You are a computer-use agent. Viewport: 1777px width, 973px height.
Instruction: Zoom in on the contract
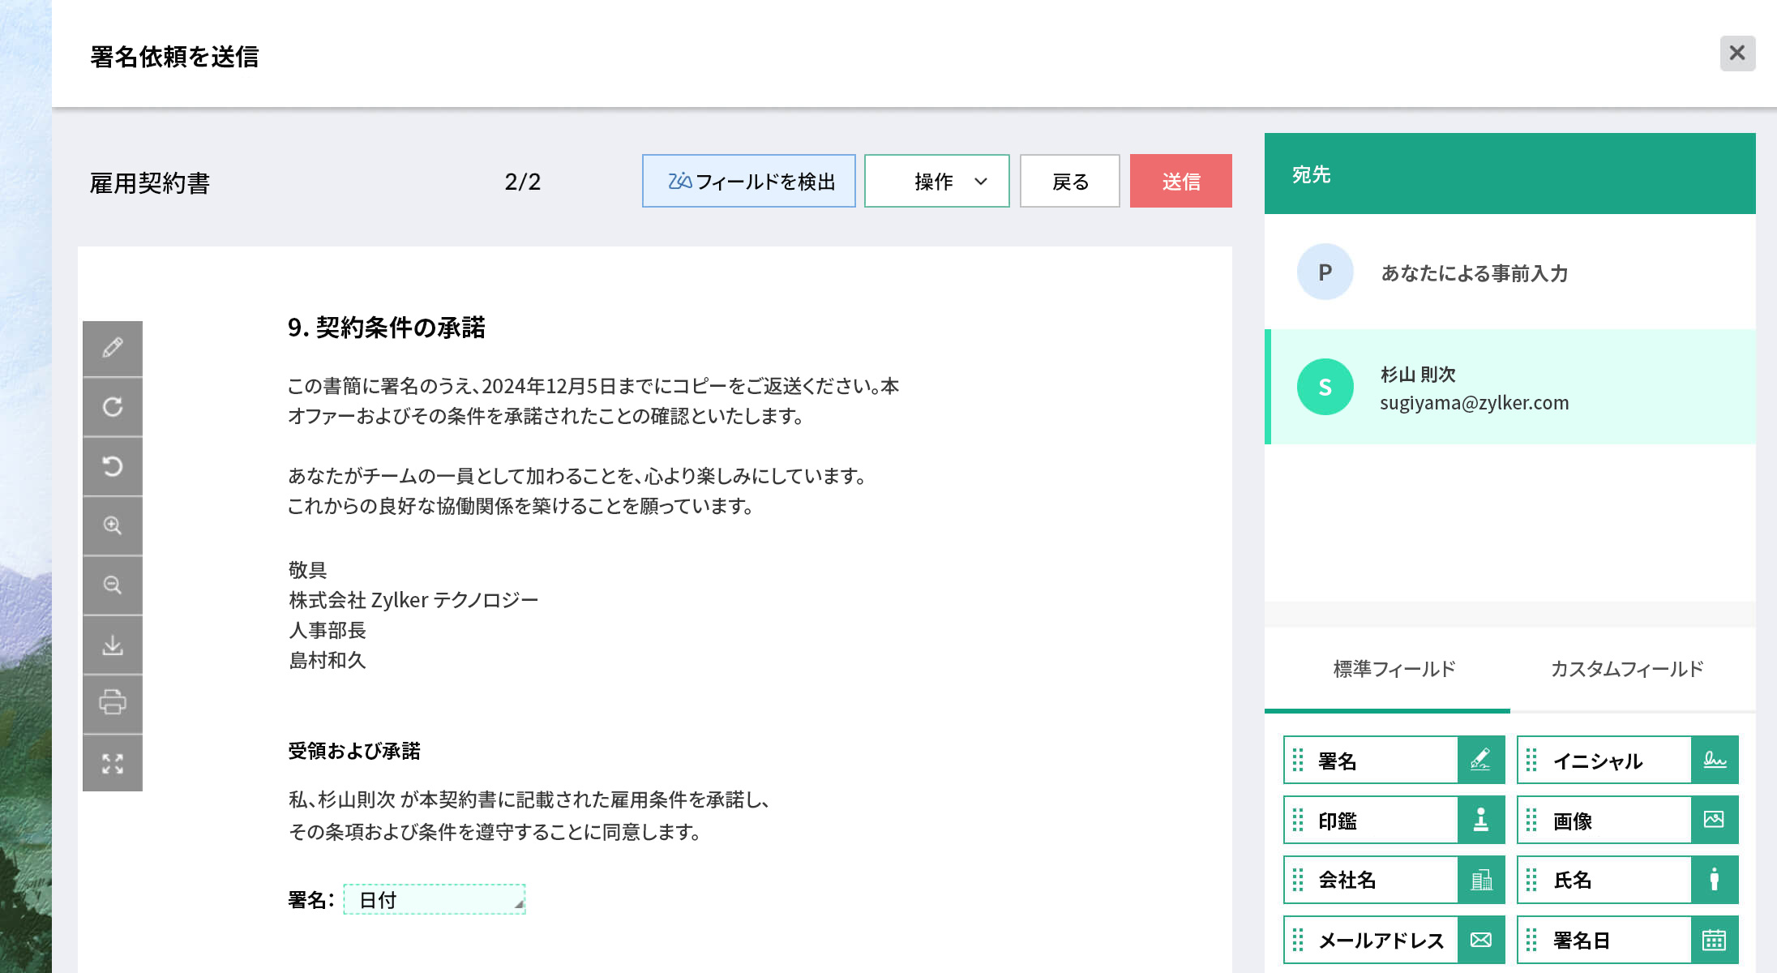coord(113,525)
